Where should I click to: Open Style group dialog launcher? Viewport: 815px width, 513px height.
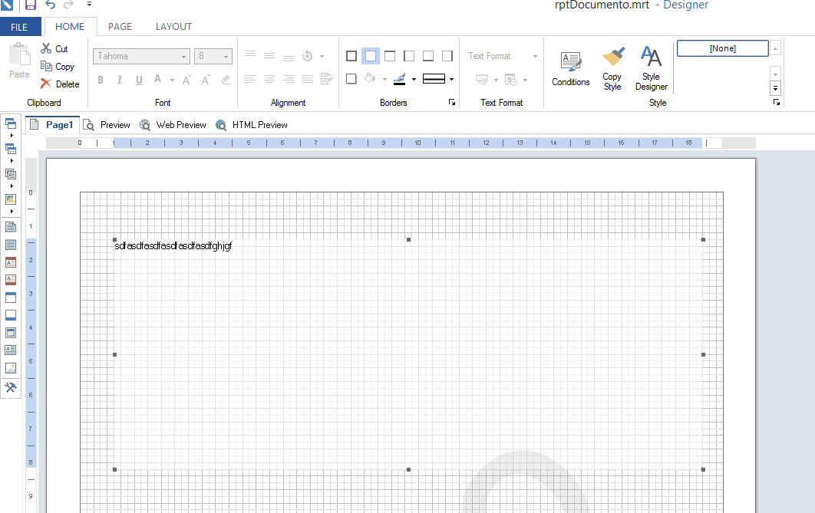[776, 103]
